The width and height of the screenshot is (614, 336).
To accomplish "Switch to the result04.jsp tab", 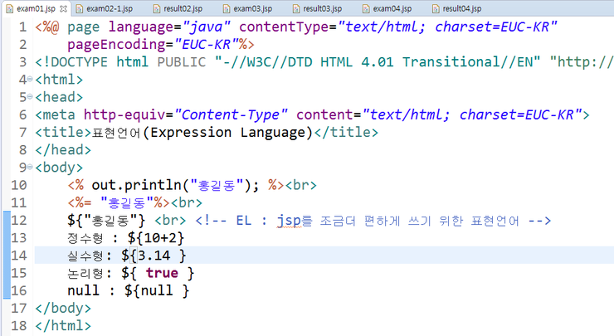I will pyautogui.click(x=456, y=8).
